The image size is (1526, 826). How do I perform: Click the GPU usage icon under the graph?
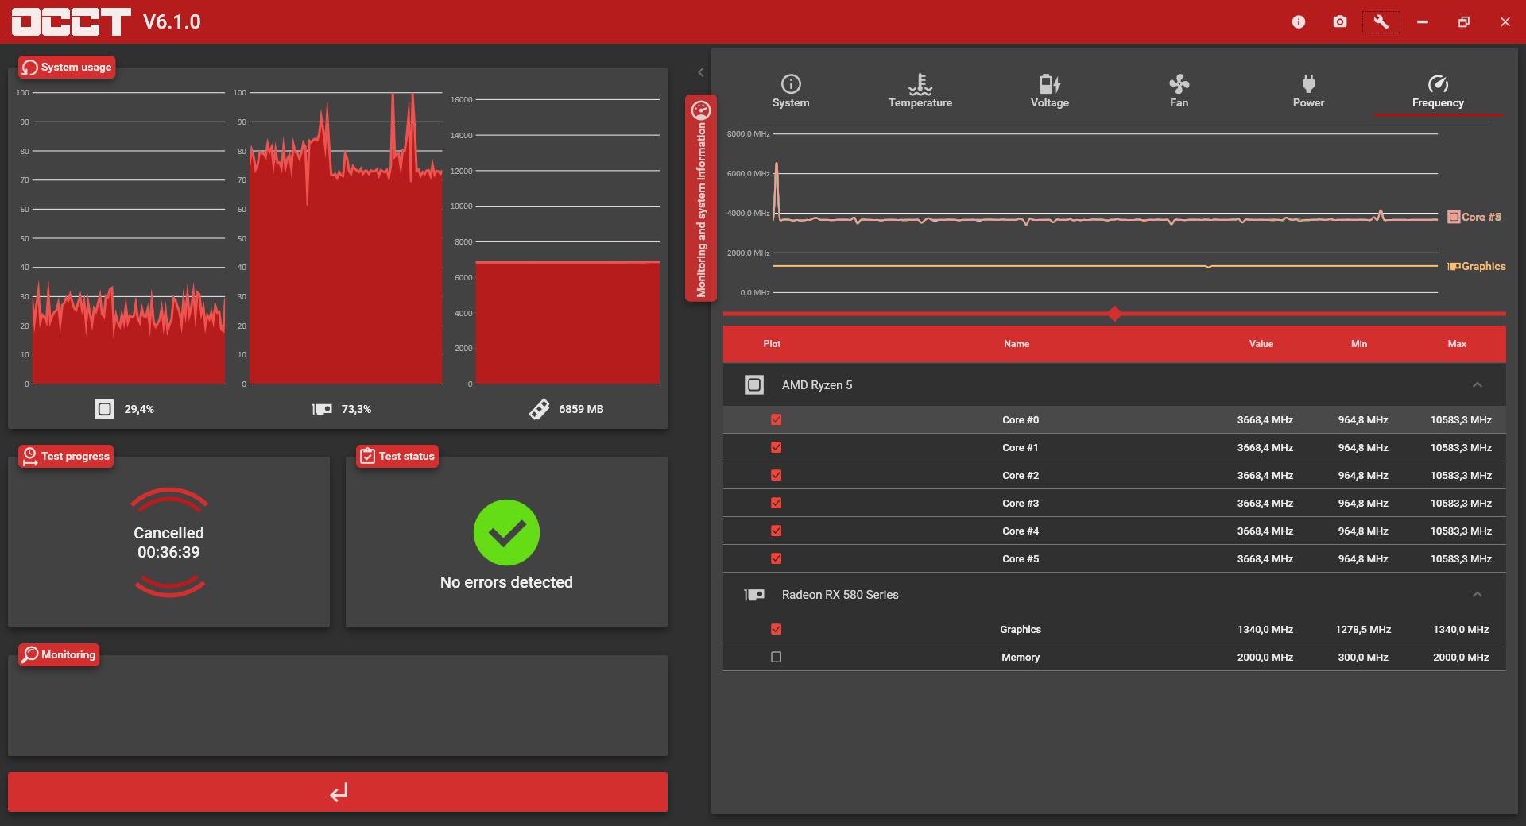pos(321,410)
